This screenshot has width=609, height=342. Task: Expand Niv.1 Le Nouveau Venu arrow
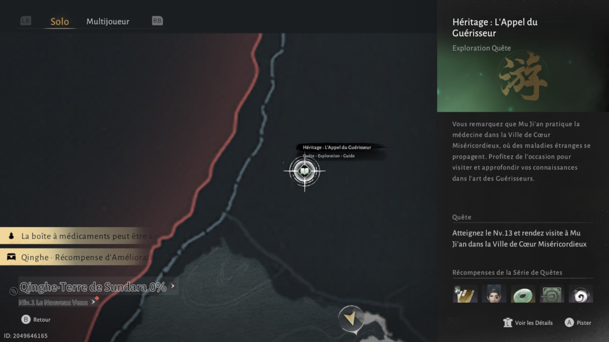pos(93,302)
